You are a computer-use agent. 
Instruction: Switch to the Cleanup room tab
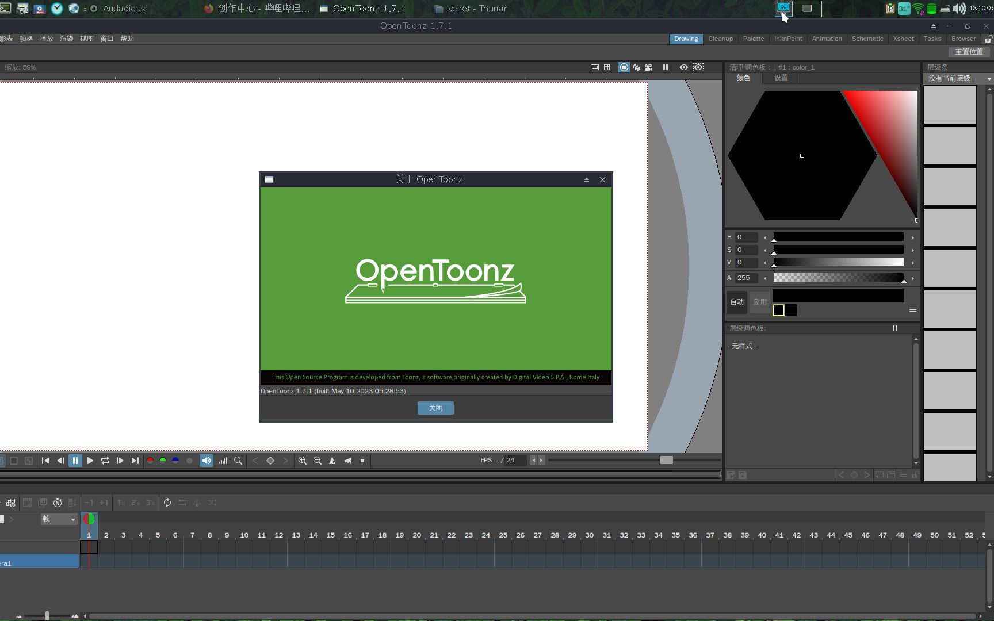click(720, 39)
